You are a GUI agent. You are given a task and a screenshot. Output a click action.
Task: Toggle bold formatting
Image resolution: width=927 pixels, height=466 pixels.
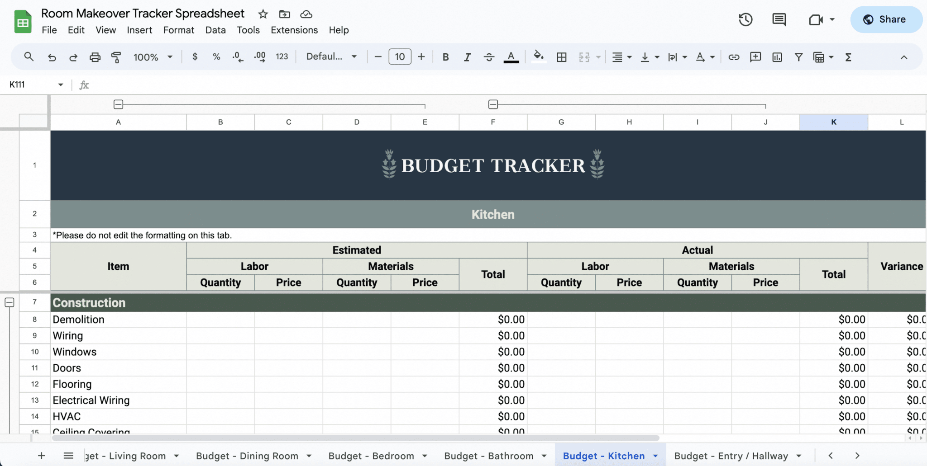click(x=445, y=57)
